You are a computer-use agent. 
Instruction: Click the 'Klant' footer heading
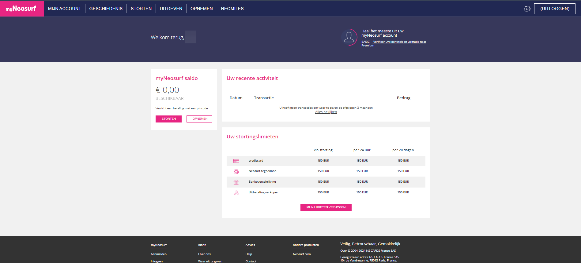[202, 245]
